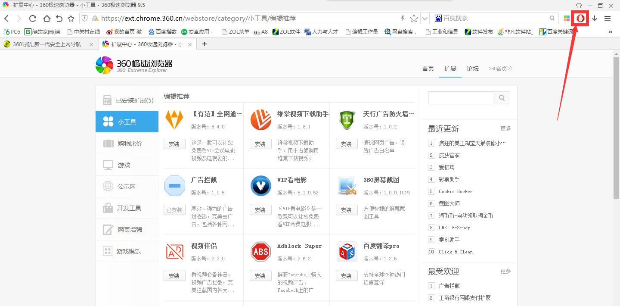Click the 360极速浏览器 logo
Screen dimensions: 620x306
click(x=134, y=66)
